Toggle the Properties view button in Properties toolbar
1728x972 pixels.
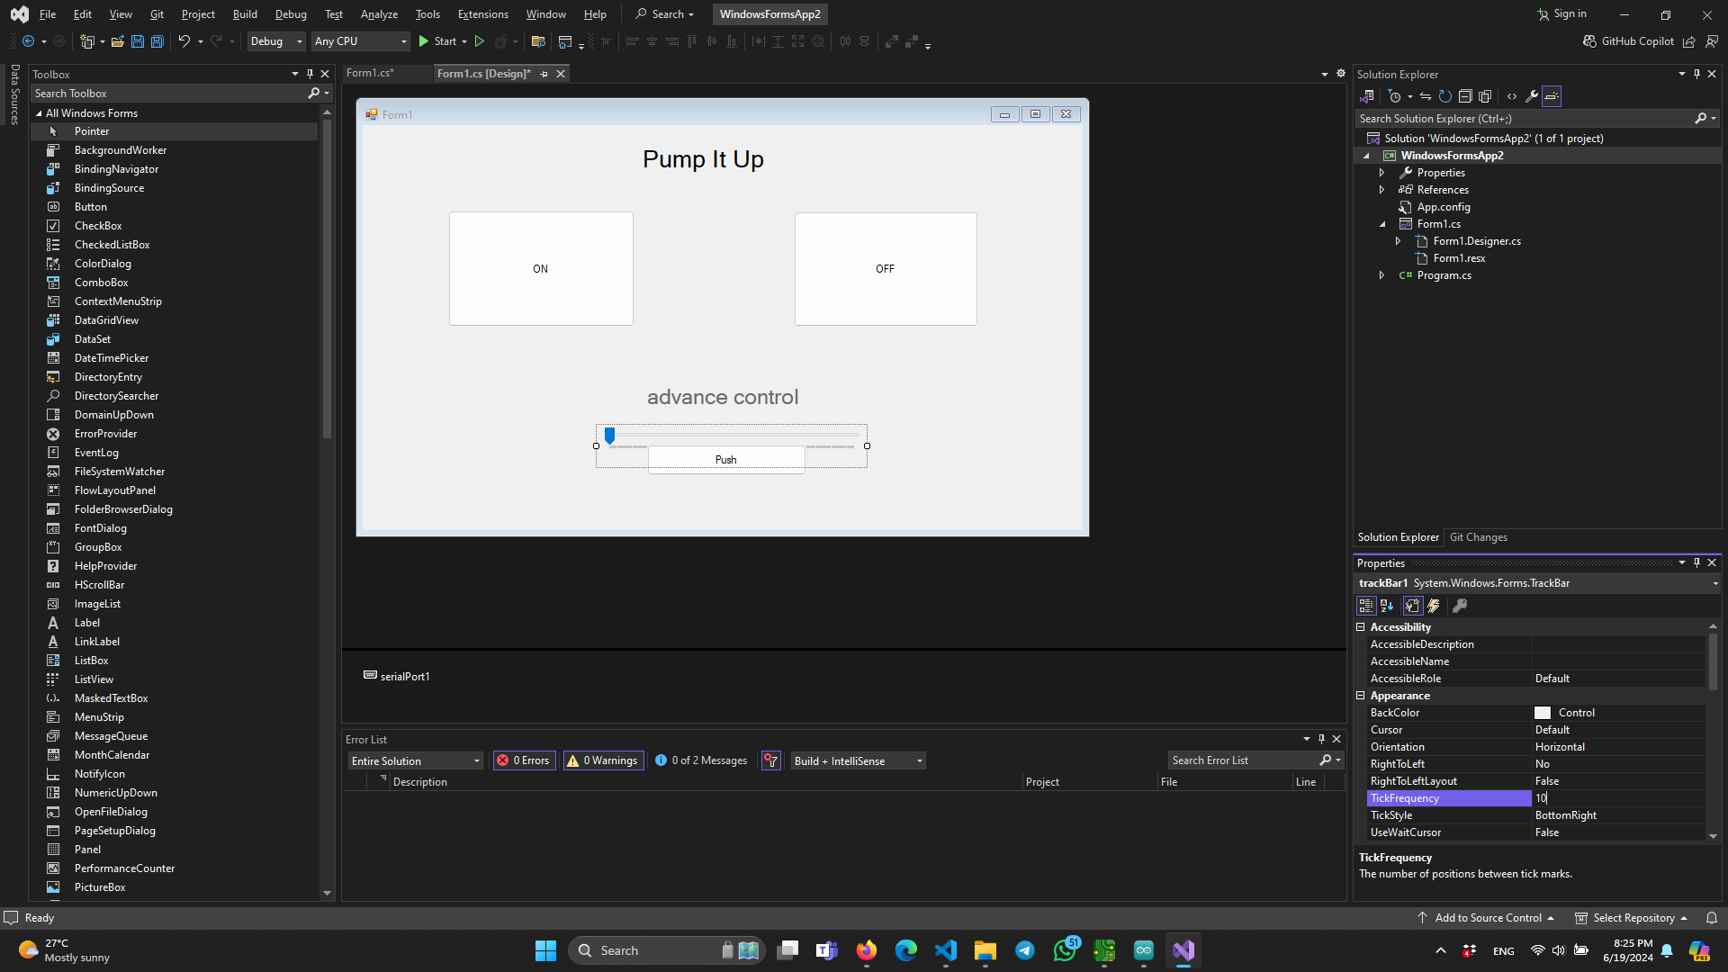(1412, 607)
